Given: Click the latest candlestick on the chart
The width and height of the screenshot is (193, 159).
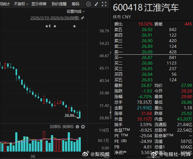Looking at the screenshot, I should pos(80,114).
